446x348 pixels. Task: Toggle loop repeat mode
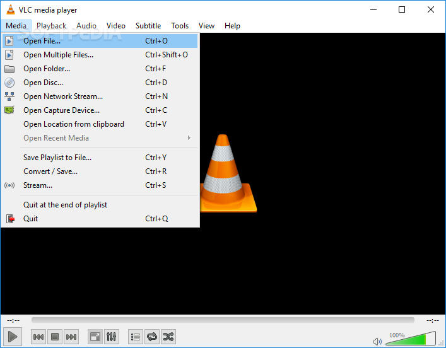[152, 337]
